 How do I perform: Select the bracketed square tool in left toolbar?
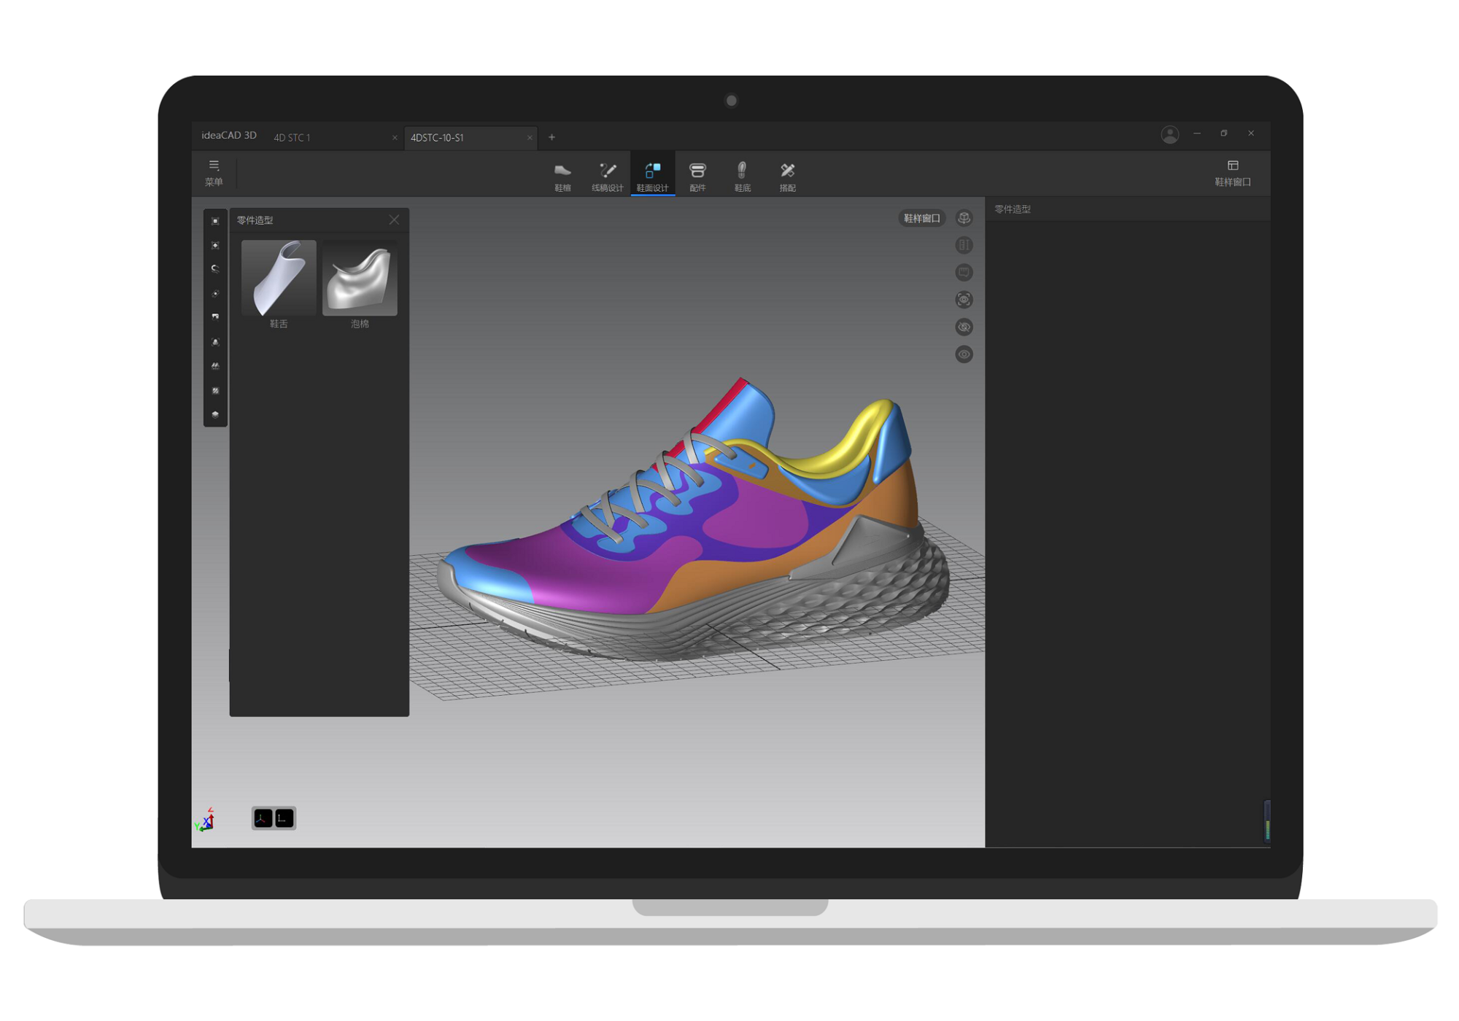coord(215,221)
